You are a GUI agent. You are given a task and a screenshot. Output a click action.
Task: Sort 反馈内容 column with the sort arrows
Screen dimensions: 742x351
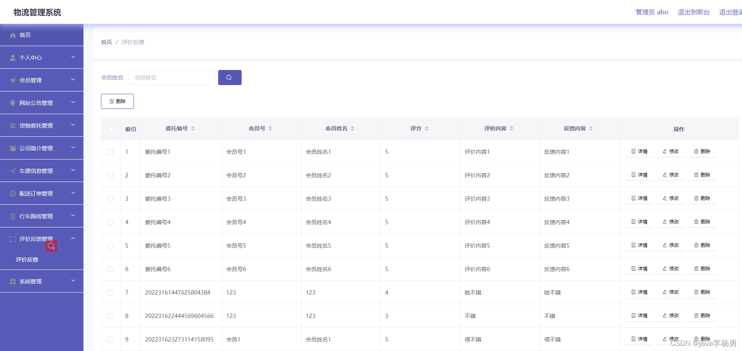[591, 129]
